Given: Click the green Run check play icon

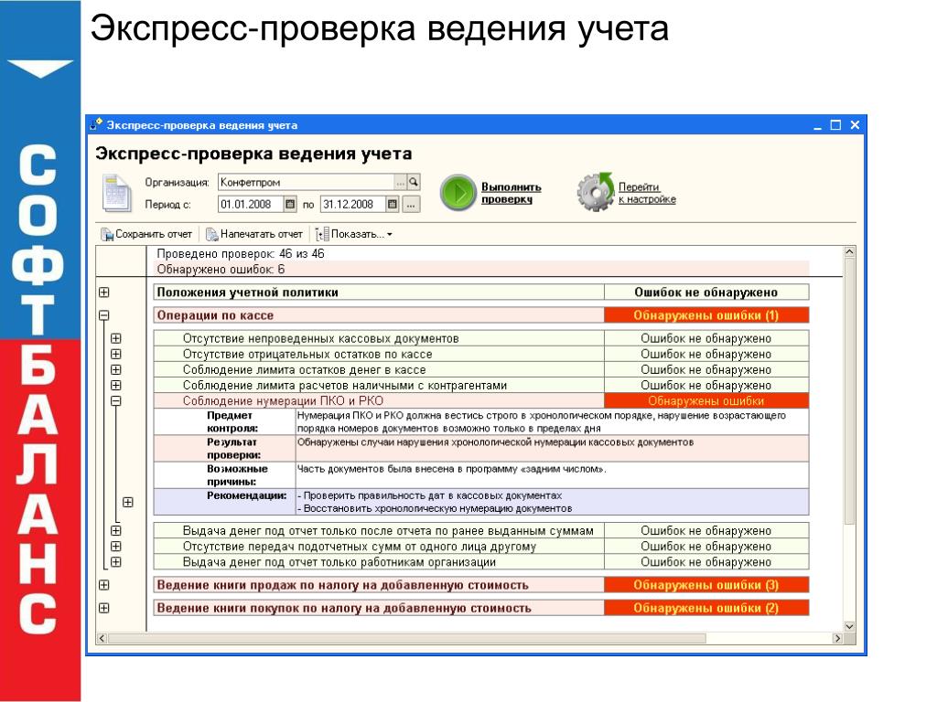Looking at the screenshot, I should coord(458,192).
